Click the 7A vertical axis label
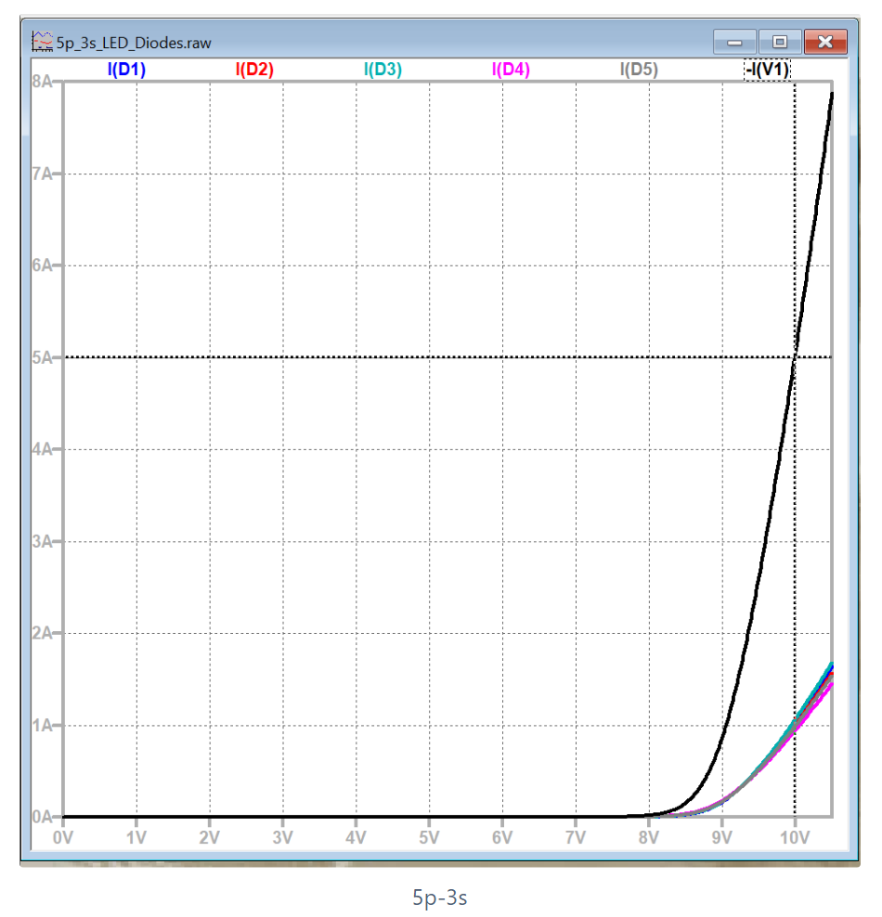This screenshot has height=917, width=882. (42, 174)
